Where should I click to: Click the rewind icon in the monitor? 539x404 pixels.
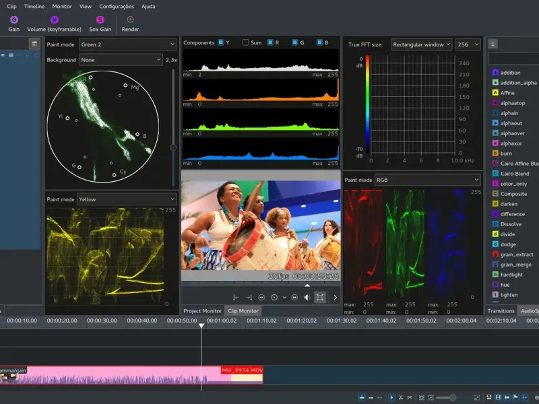point(261,297)
